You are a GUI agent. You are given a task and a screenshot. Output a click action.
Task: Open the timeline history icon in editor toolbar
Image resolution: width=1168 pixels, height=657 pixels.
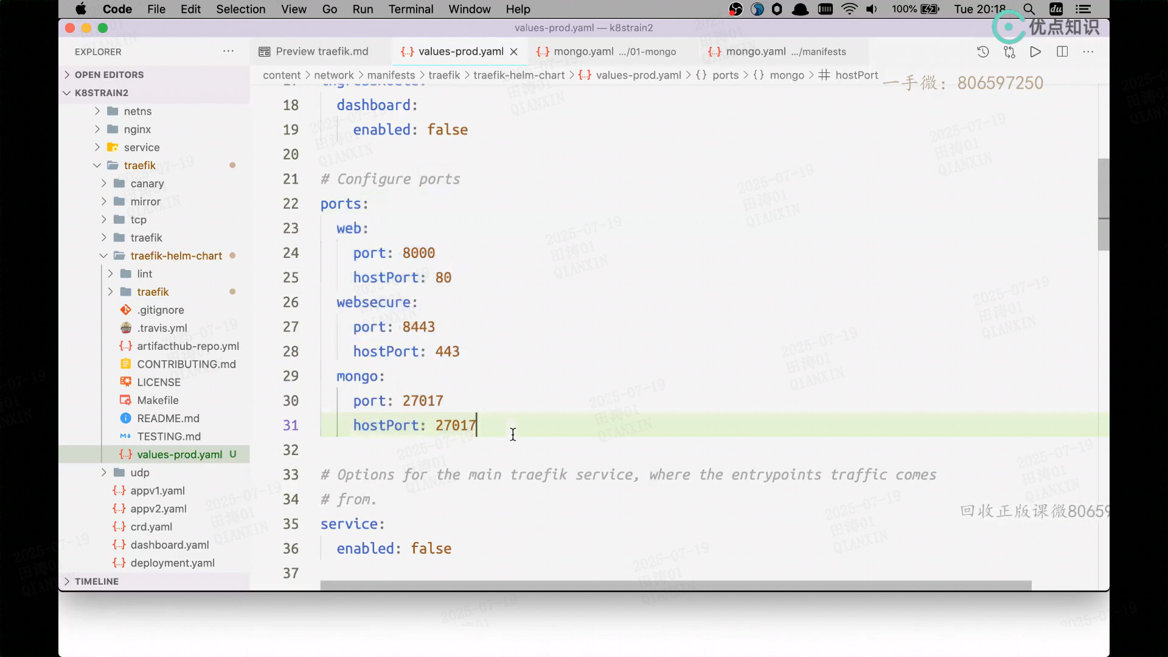(982, 52)
